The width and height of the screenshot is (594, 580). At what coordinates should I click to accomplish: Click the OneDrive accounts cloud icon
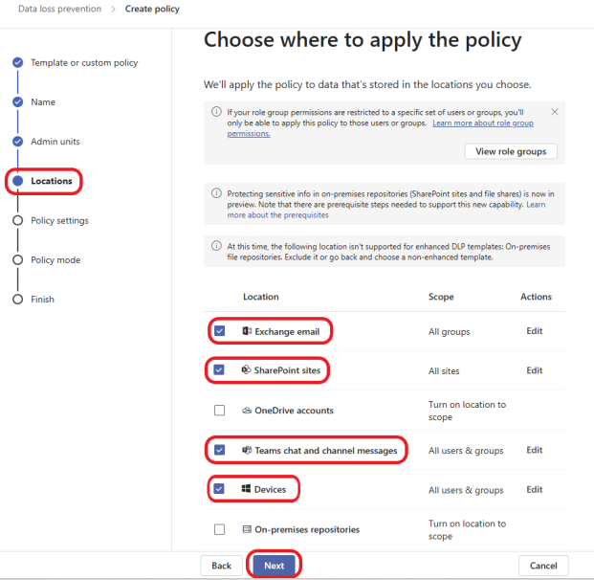click(x=247, y=411)
